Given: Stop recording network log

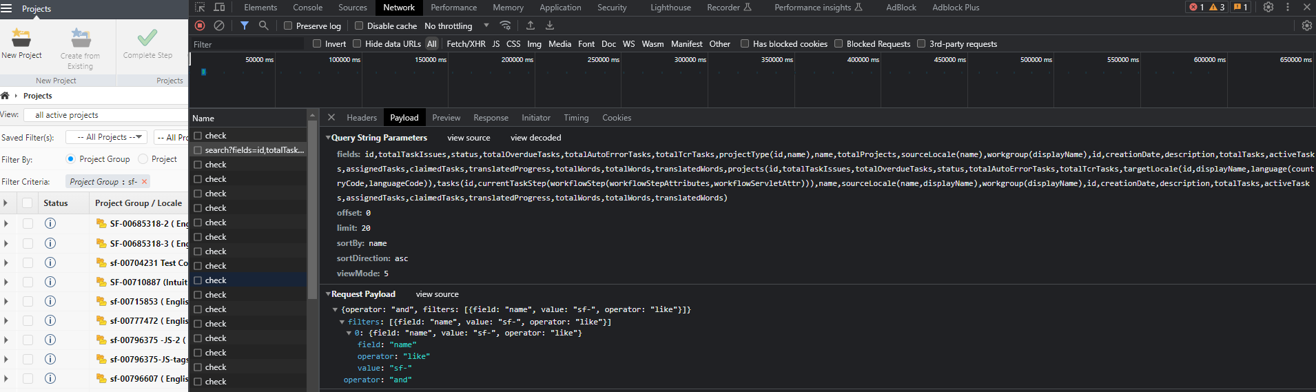Looking at the screenshot, I should (x=200, y=25).
